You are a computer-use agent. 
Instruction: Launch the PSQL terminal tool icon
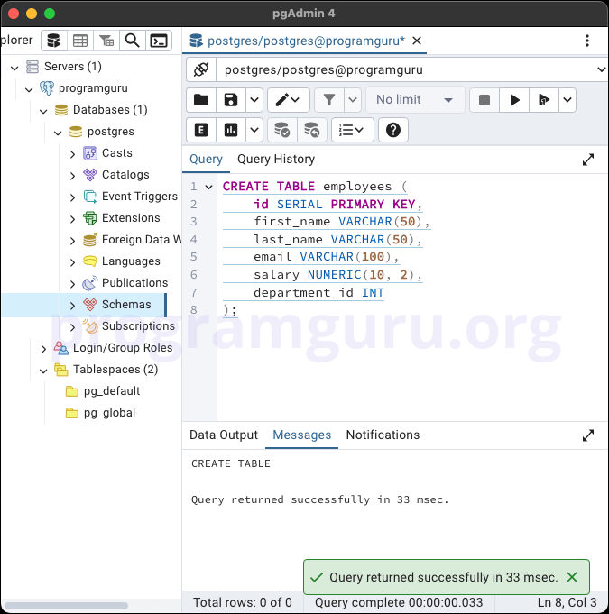(159, 41)
